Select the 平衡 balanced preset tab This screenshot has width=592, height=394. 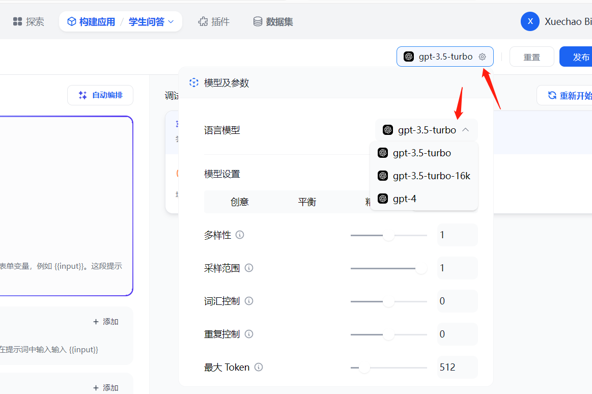click(x=306, y=202)
